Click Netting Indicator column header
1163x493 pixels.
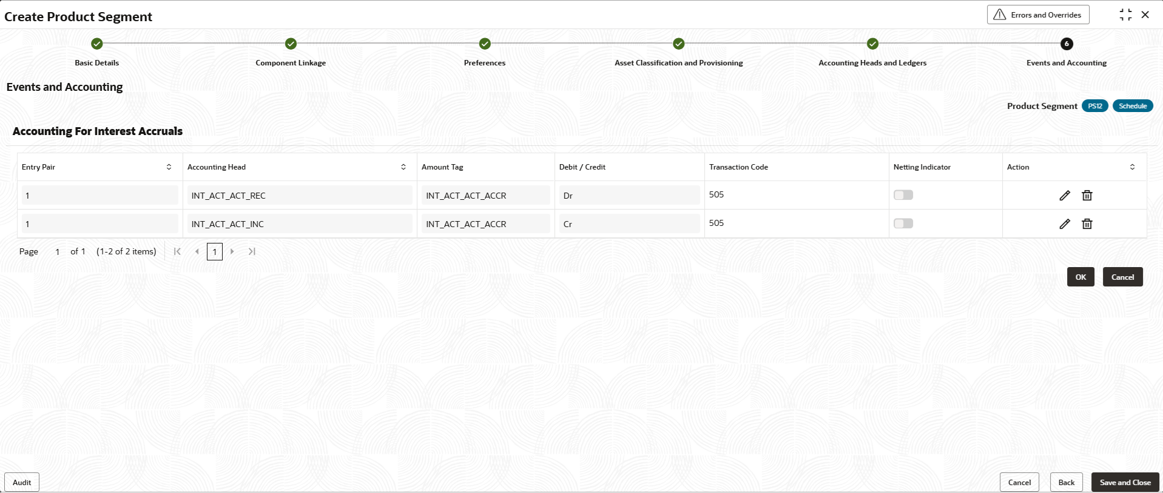922,167
